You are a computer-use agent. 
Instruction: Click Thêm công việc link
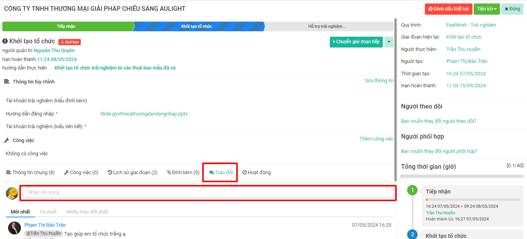point(376,139)
